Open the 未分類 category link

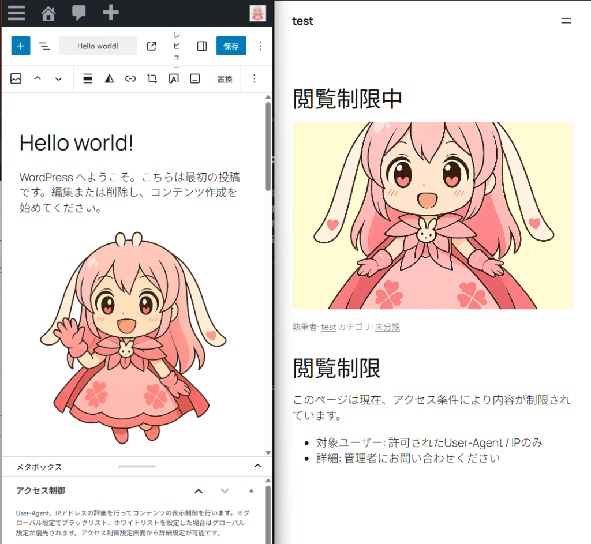point(387,327)
